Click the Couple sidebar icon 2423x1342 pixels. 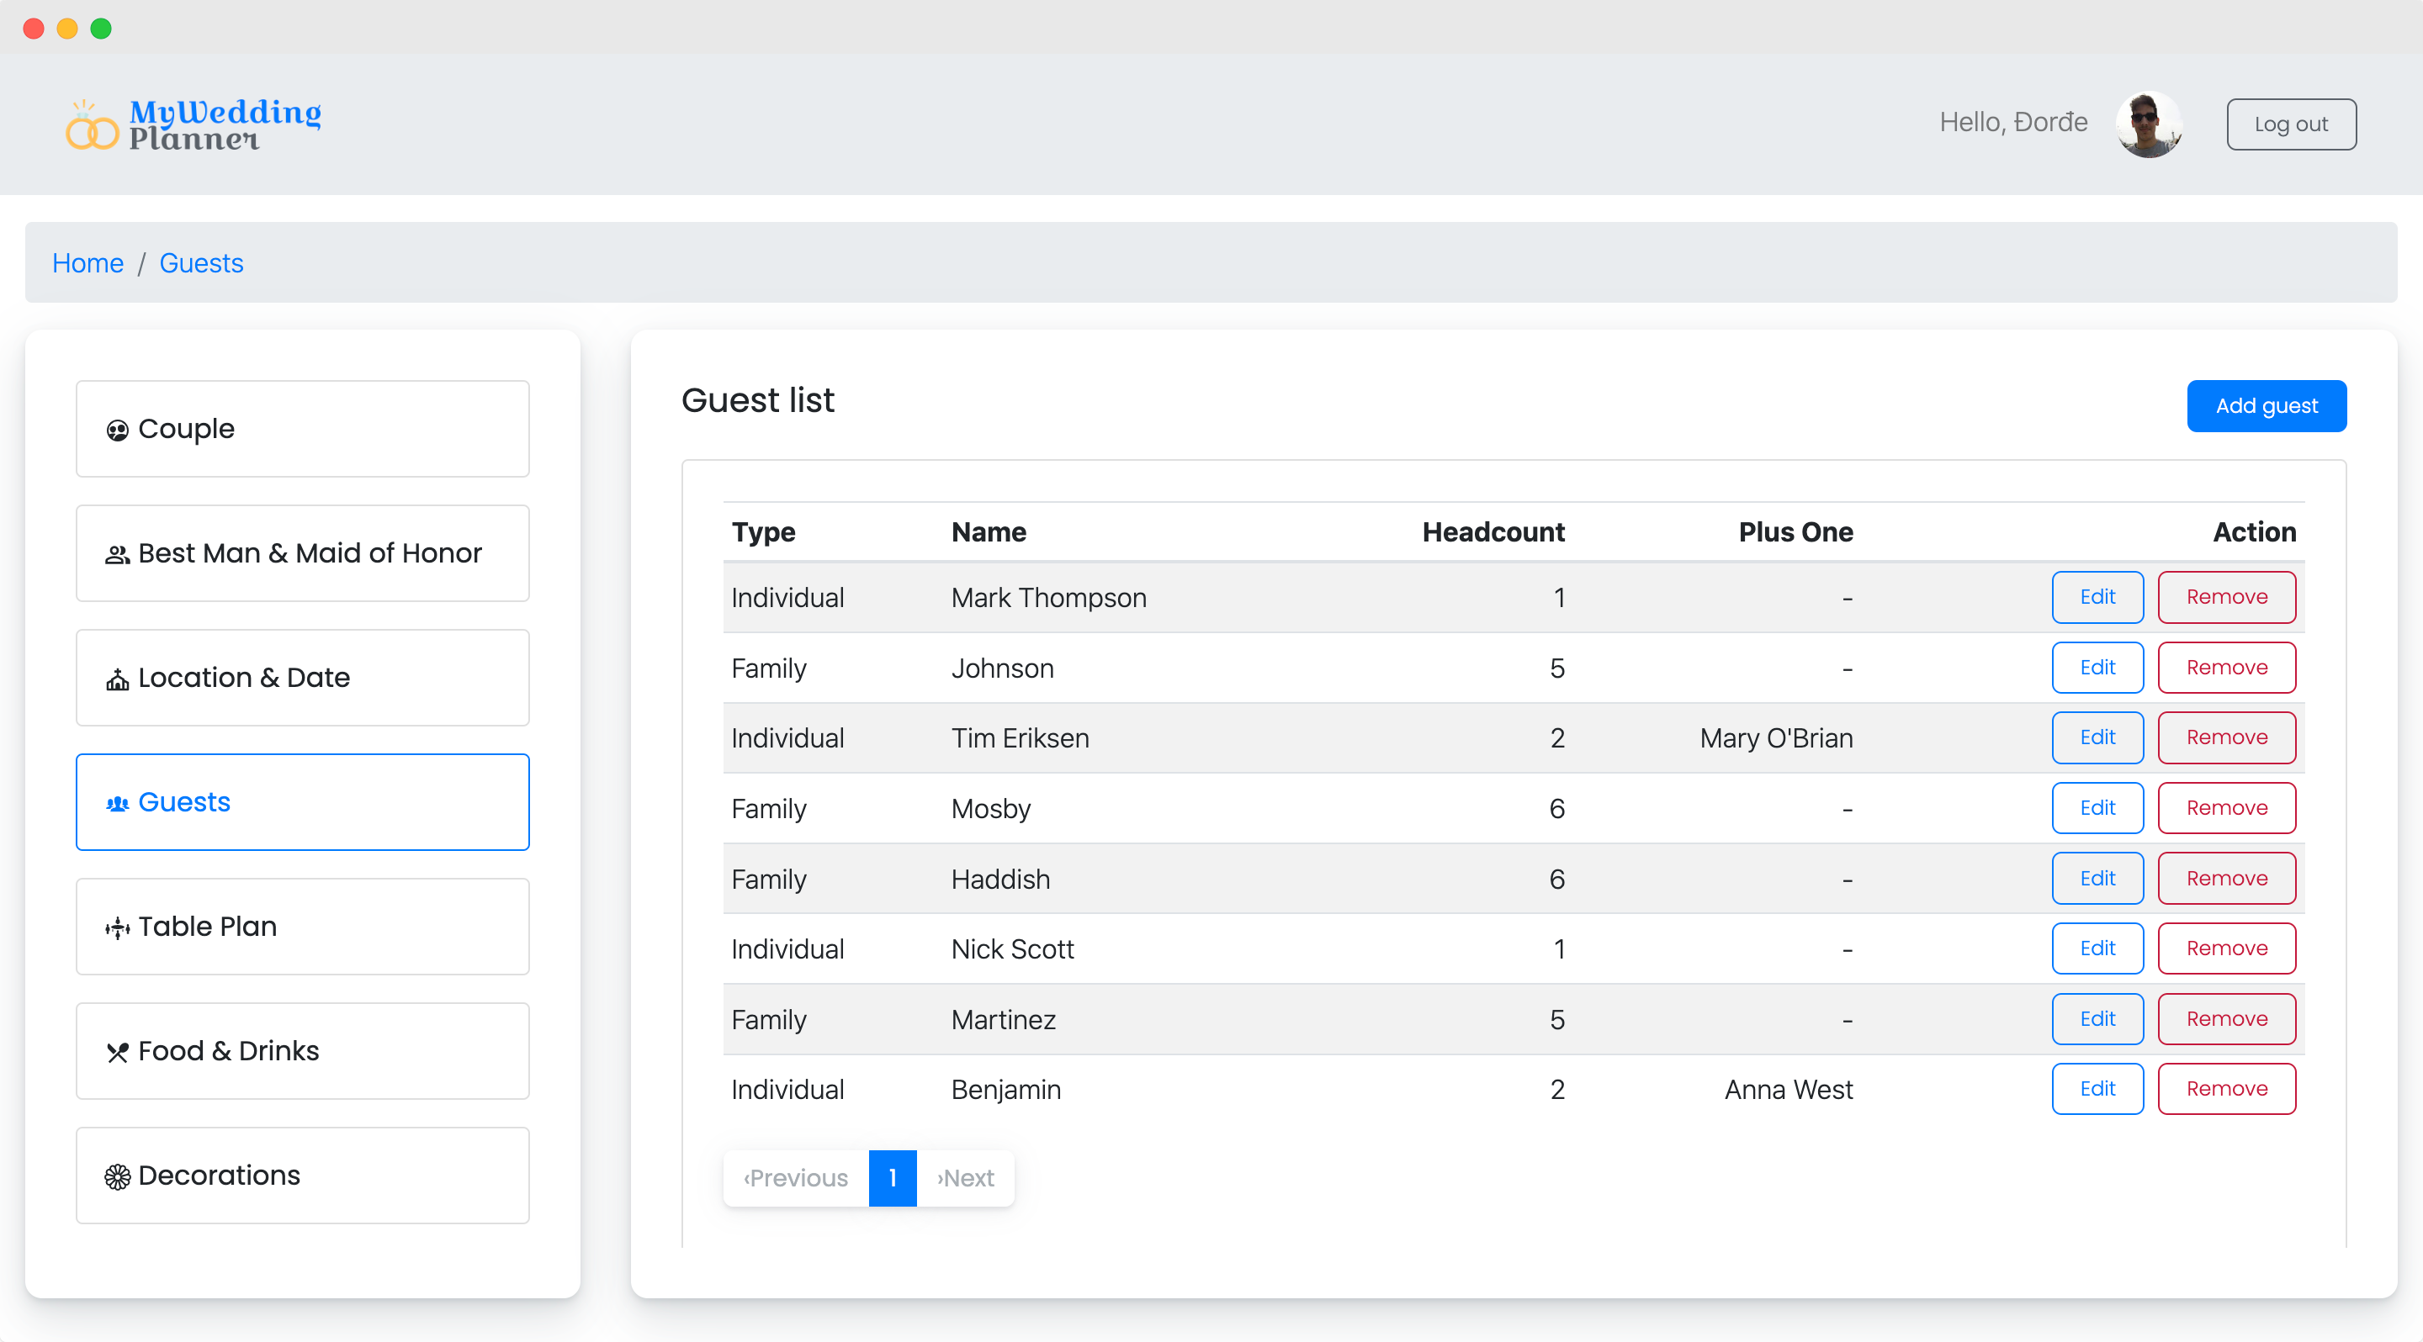click(117, 428)
